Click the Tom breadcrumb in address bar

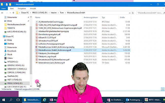coord(62,12)
